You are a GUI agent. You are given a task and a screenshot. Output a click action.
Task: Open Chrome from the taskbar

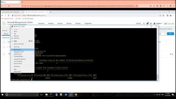click(76, 95)
